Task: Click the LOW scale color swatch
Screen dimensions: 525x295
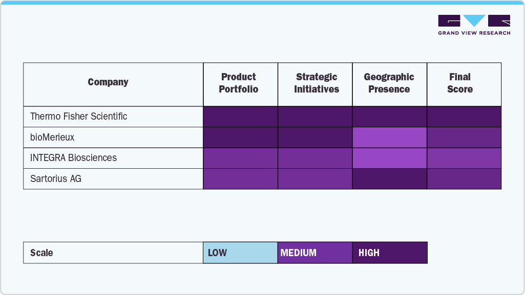Action: 240,253
